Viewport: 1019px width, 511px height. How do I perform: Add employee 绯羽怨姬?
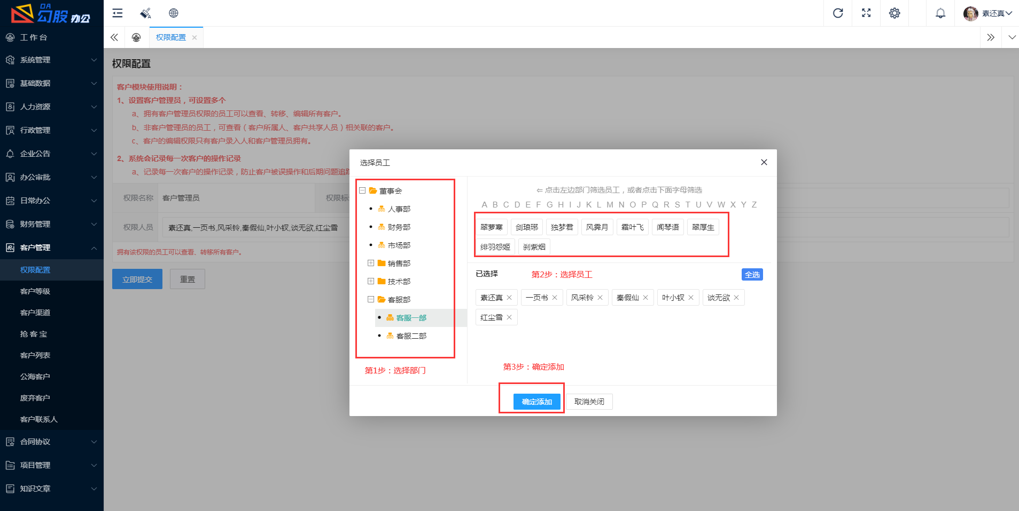pyautogui.click(x=495, y=247)
